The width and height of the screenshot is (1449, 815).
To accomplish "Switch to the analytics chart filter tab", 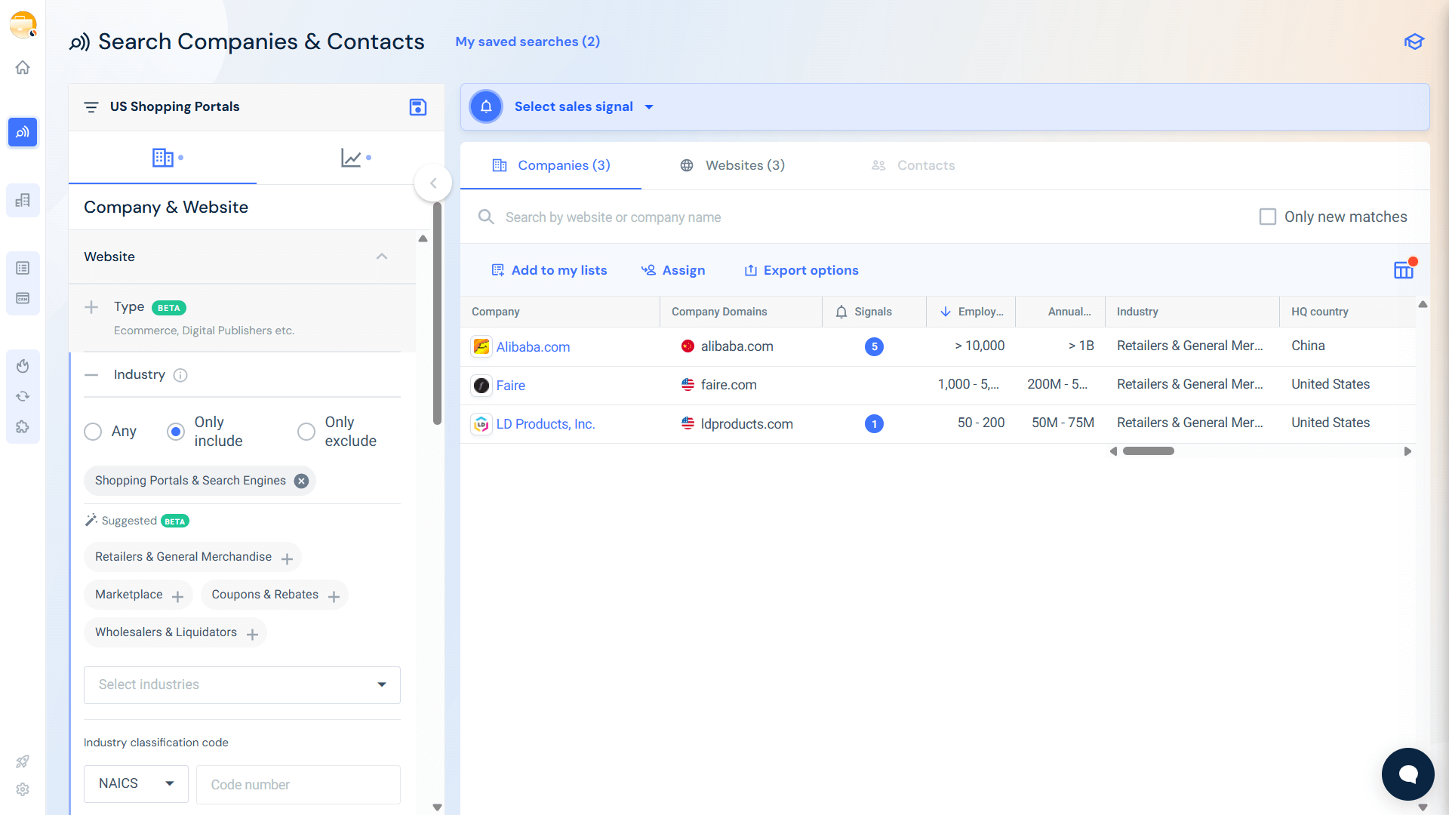I will [x=352, y=158].
